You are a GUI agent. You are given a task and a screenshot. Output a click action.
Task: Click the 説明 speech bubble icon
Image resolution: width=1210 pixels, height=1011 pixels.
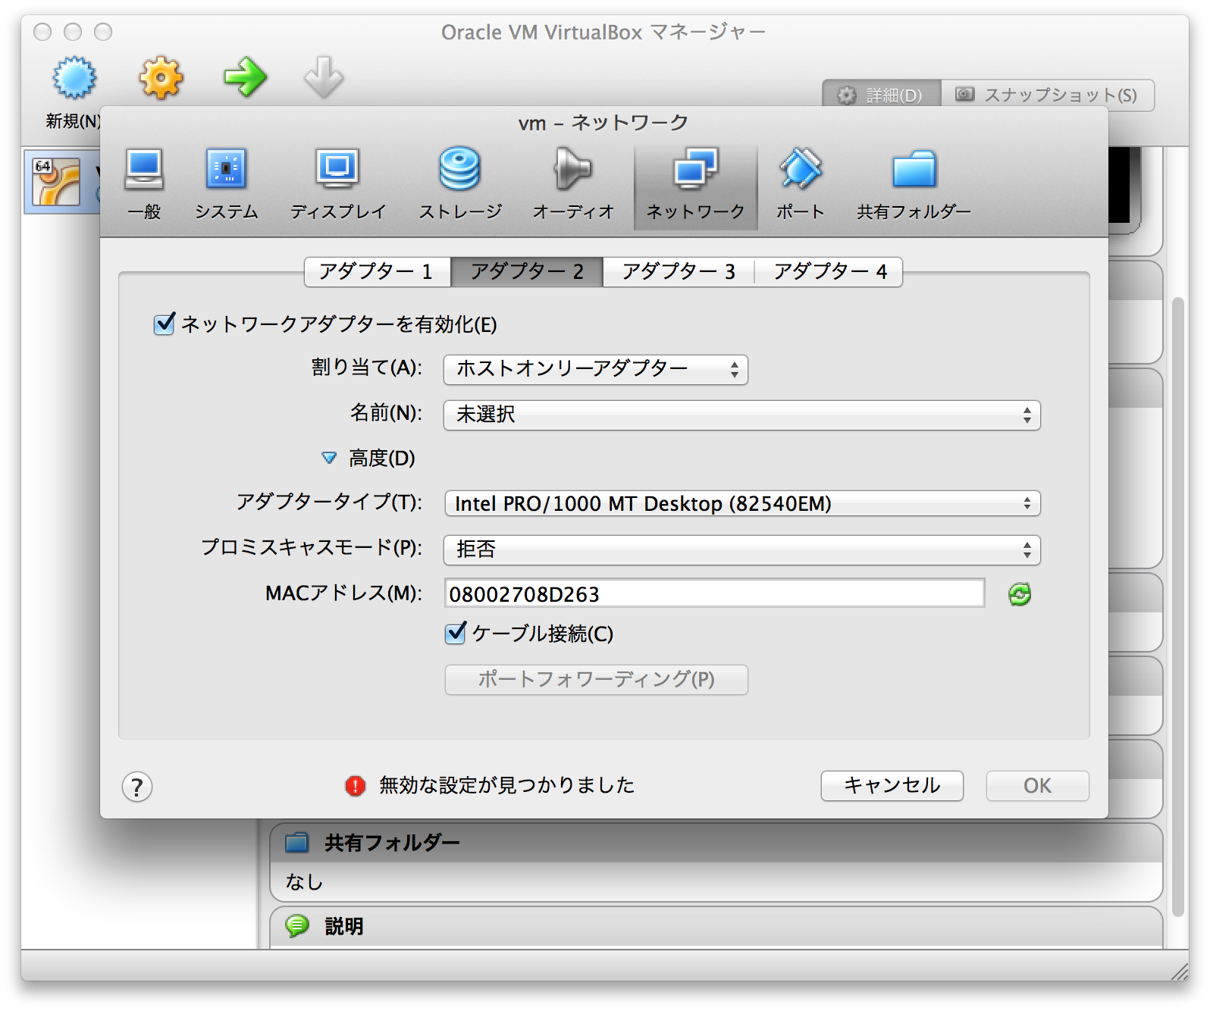tap(296, 925)
